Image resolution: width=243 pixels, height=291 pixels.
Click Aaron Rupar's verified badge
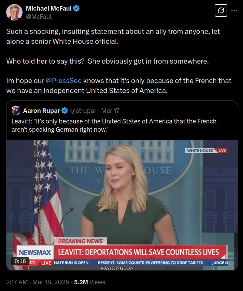pos(65,111)
